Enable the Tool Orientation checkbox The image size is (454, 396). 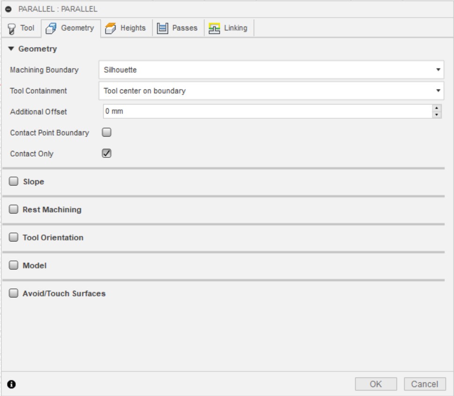tap(14, 237)
